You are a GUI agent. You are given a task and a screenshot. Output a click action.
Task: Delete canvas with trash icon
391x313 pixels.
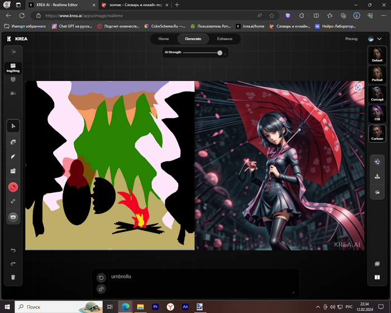point(13,277)
